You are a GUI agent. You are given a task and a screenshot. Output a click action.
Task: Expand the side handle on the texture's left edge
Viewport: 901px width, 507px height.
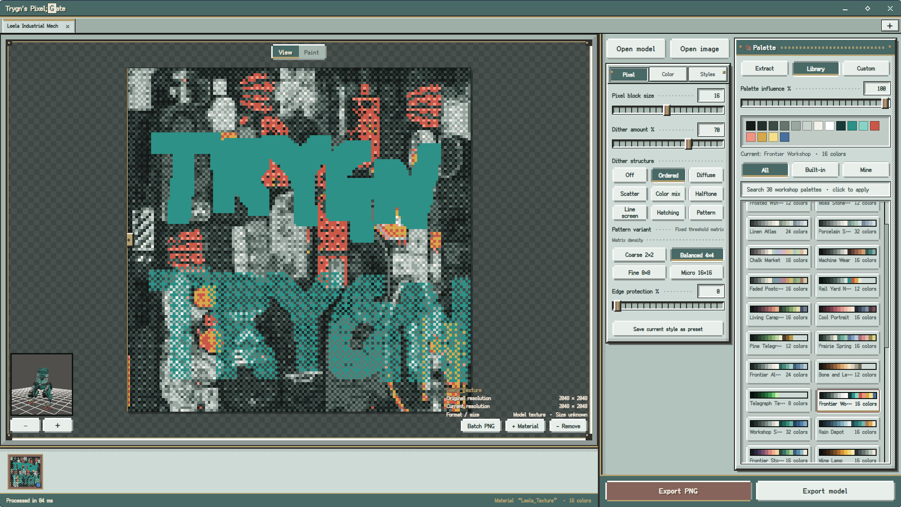130,240
